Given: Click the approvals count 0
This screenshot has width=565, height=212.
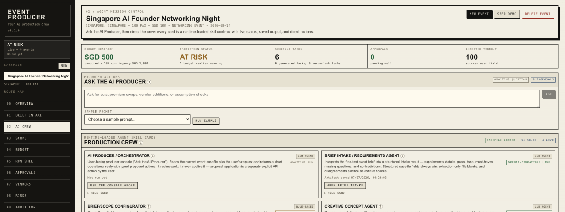Looking at the screenshot, I should tap(373, 57).
